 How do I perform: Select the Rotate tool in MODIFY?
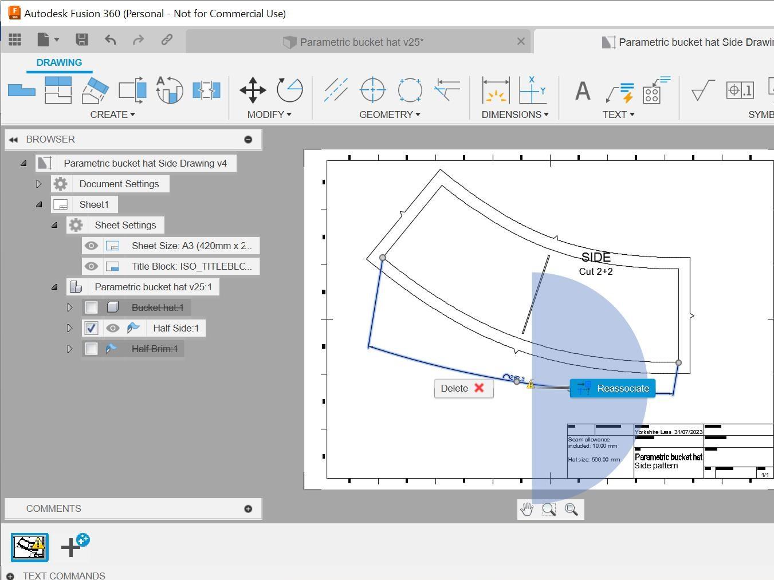pos(289,90)
